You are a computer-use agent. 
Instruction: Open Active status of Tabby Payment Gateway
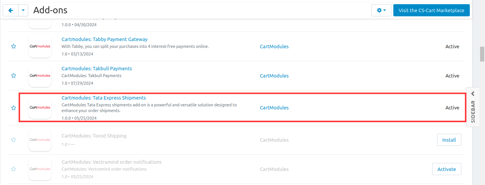pyautogui.click(x=452, y=46)
